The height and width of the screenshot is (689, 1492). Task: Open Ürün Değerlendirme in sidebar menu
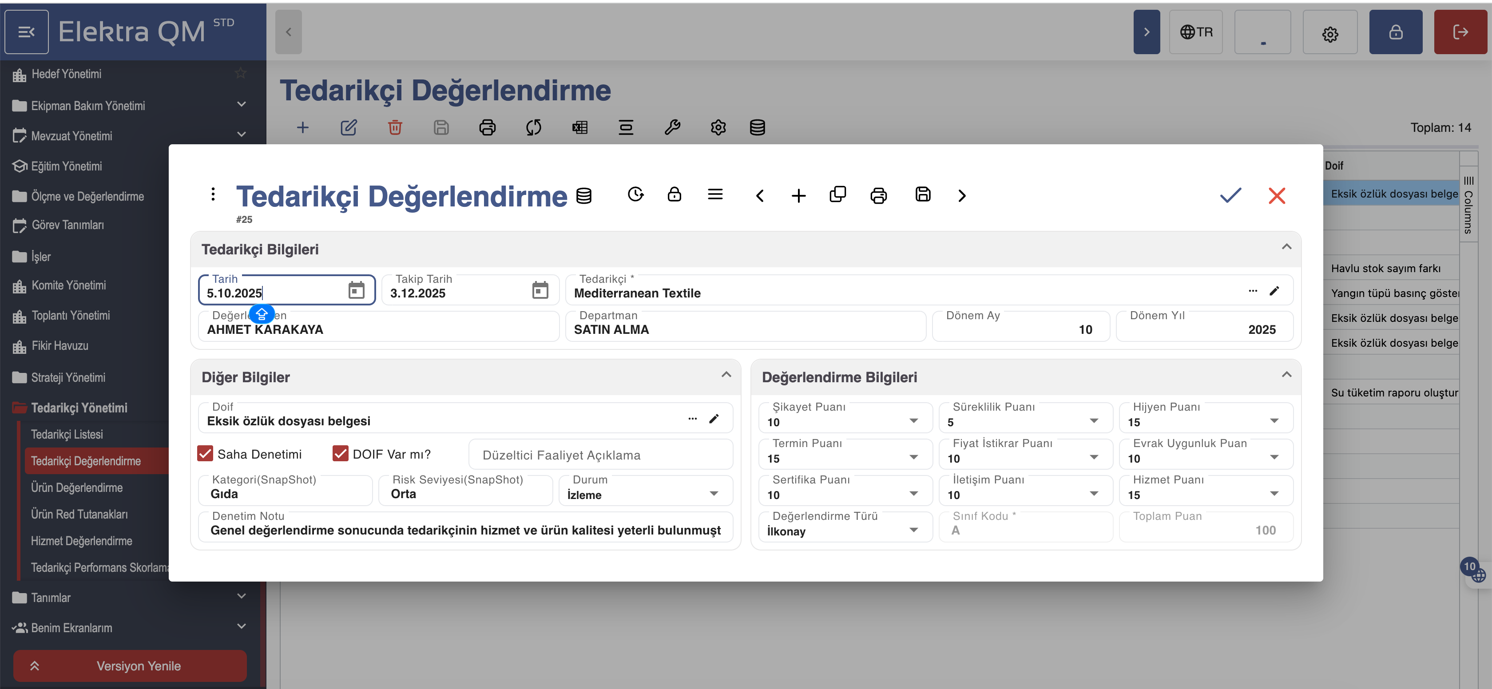[77, 487]
